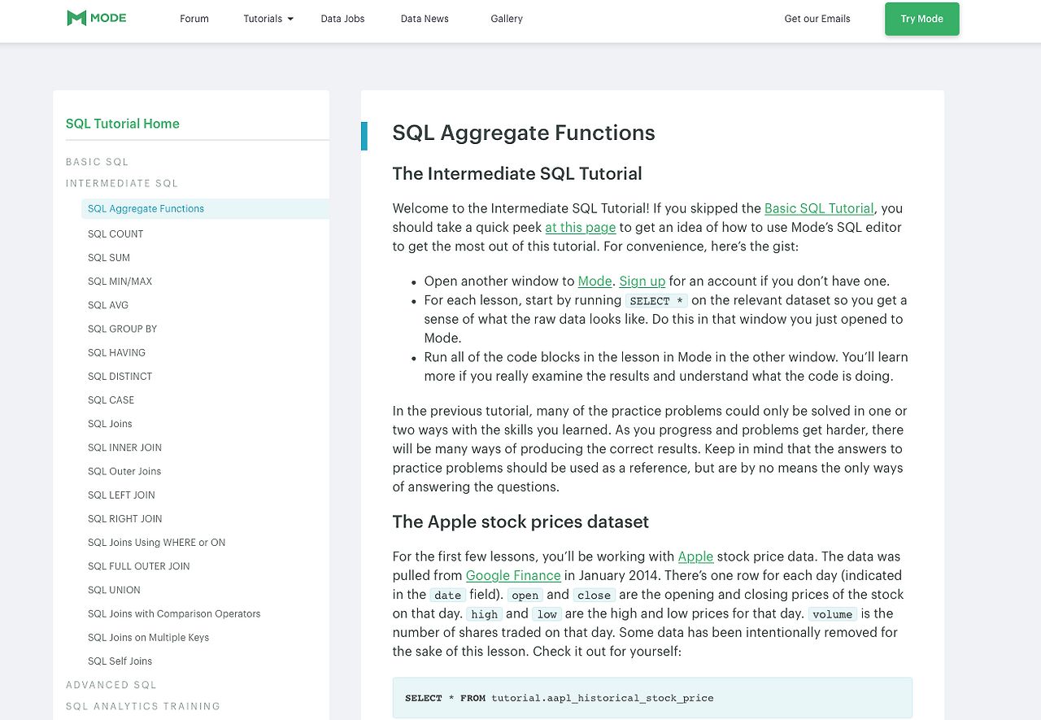Screen dimensions: 1041x720
Task: Go to SQL Outer Joins lesson
Action: coord(124,471)
